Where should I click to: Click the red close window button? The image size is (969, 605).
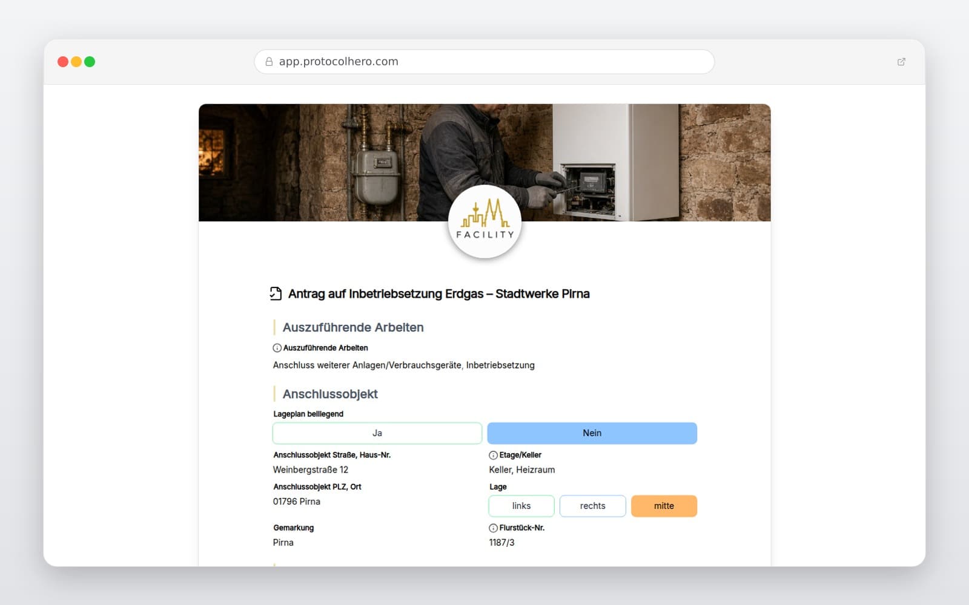(x=63, y=62)
